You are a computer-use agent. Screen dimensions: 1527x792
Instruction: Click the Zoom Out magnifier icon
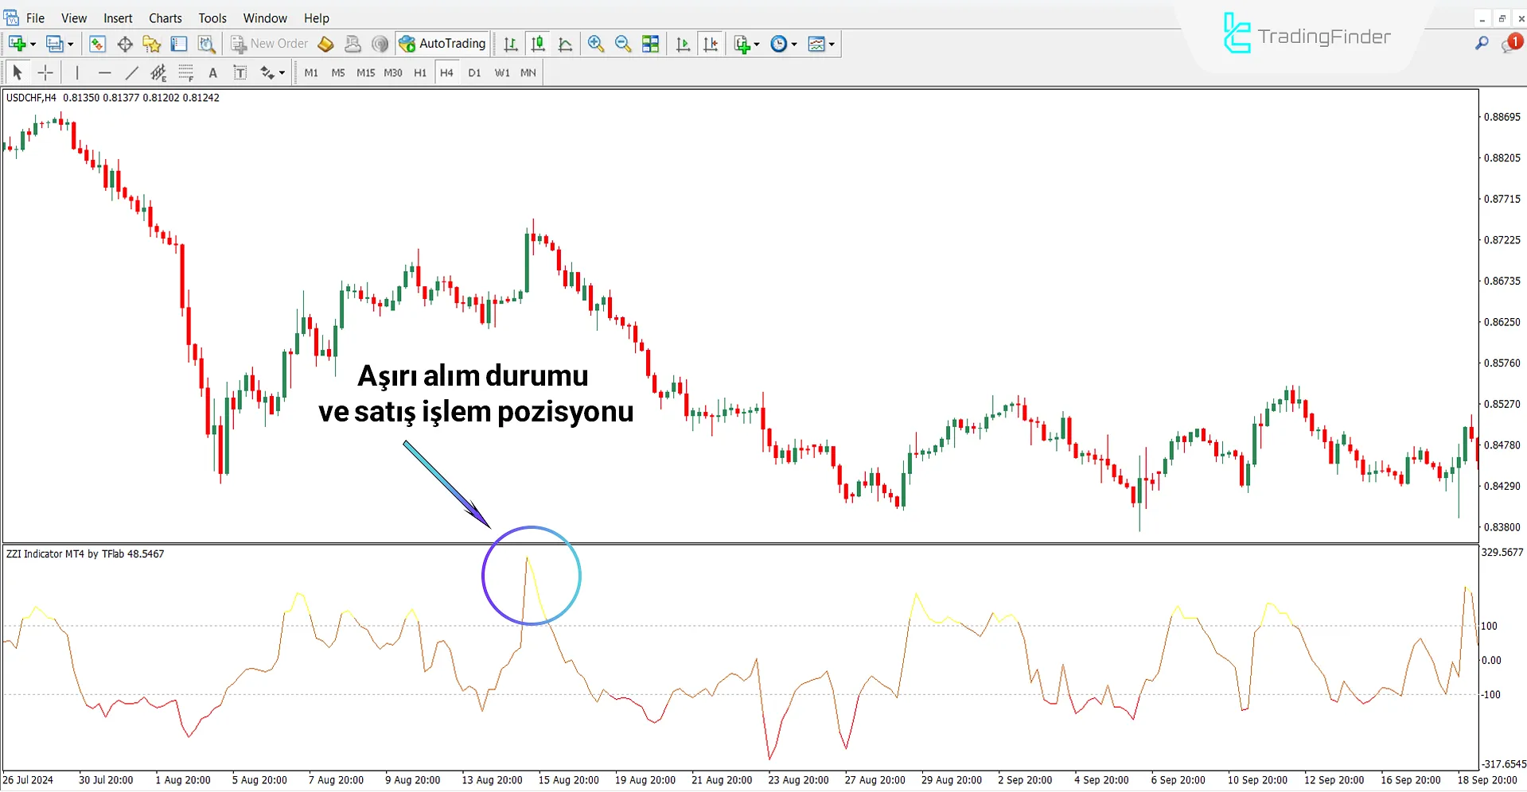[623, 44]
